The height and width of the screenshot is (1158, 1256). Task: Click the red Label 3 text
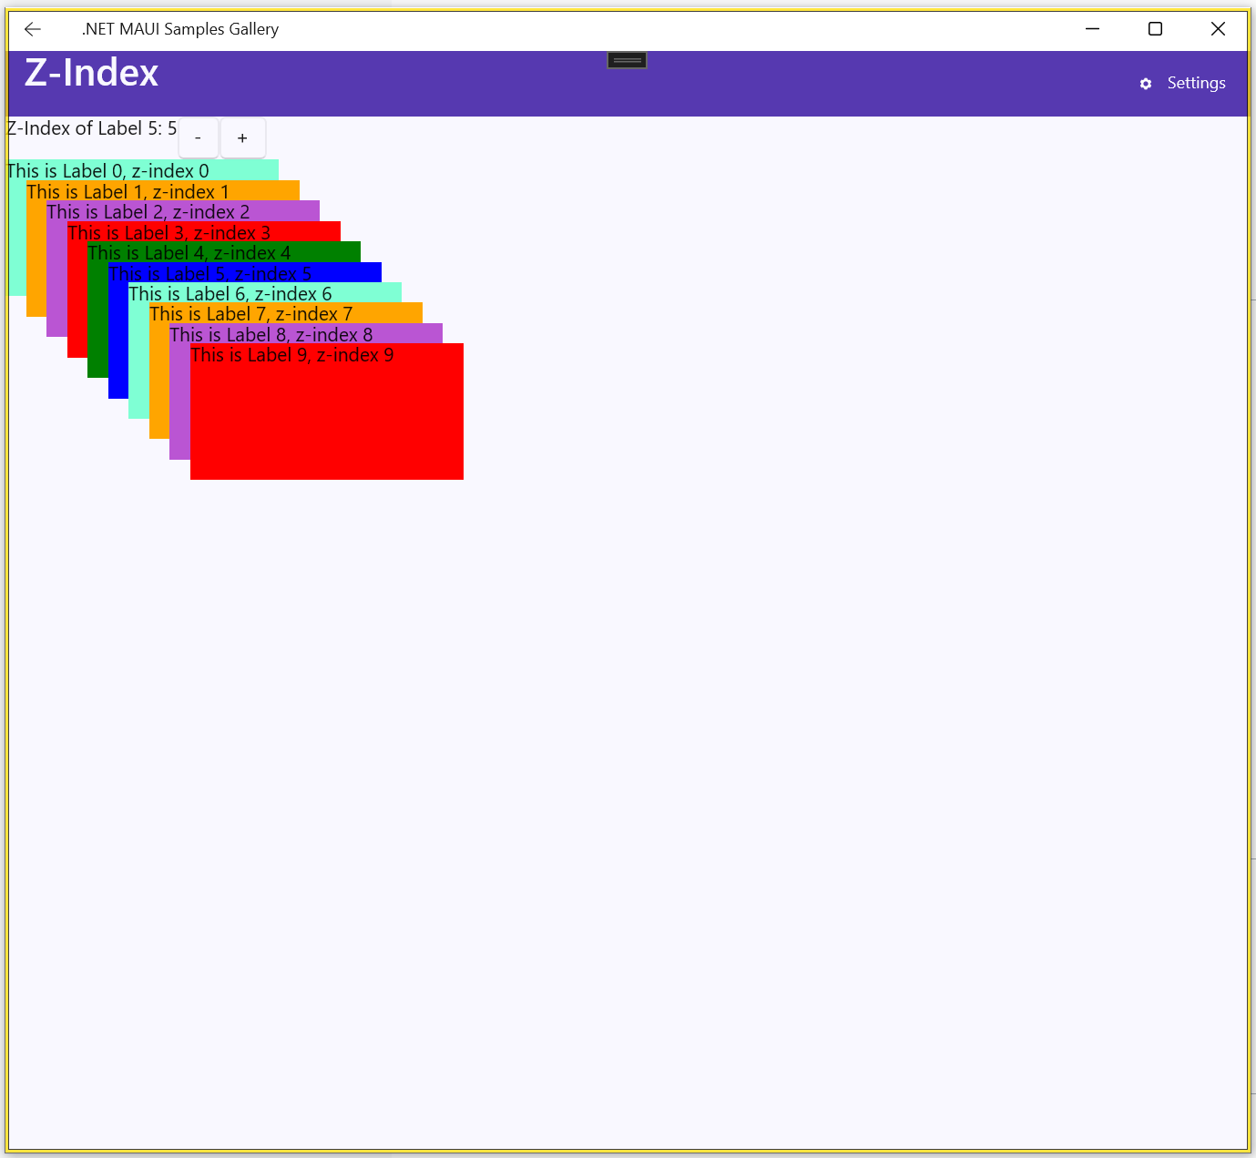pyautogui.click(x=168, y=233)
